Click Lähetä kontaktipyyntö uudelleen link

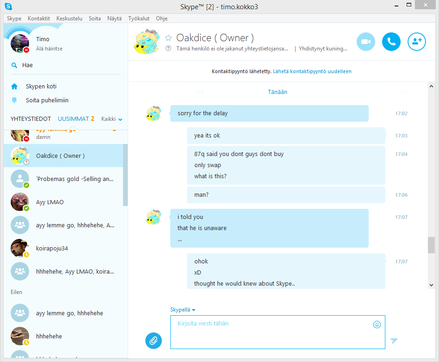[312, 71]
